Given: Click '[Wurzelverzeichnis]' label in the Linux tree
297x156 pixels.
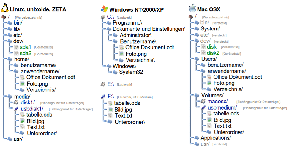Looking at the screenshot, I should (x=29, y=17).
